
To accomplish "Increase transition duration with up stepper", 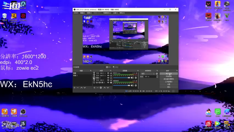I will (157, 76).
